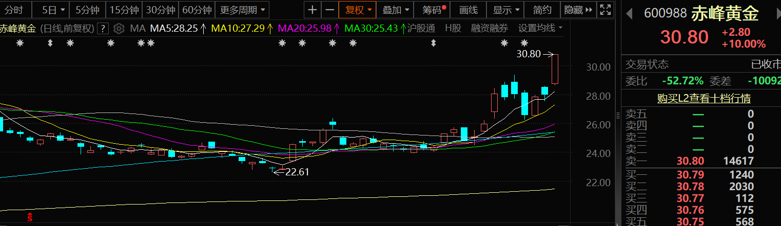Viewport: 781px width, 226px height.
Task: Expand 更多周期 dropdown
Action: (243, 9)
